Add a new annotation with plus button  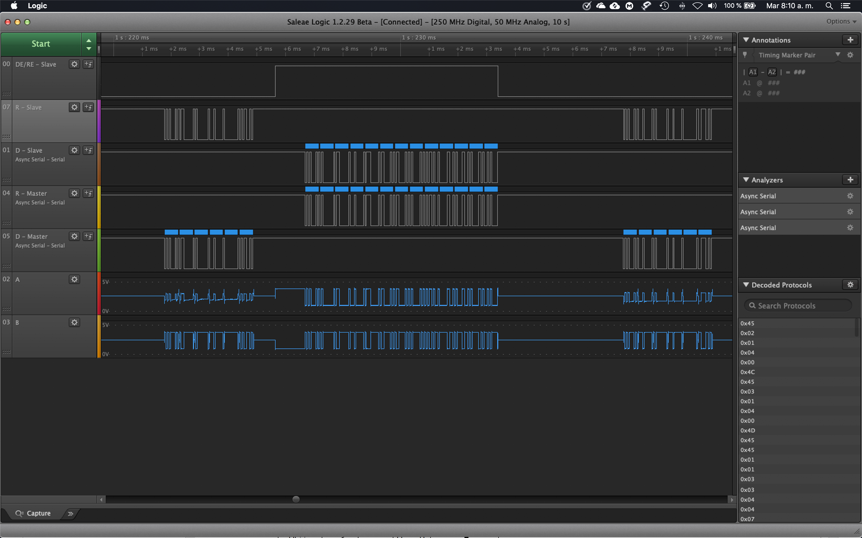click(x=850, y=40)
